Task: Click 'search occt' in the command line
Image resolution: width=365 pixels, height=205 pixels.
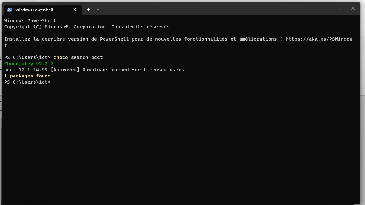Action: (x=87, y=57)
